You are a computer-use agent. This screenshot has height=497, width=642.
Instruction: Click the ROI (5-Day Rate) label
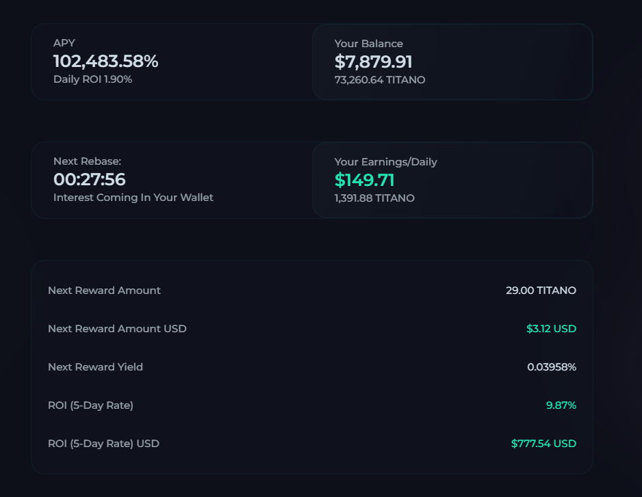pos(90,405)
